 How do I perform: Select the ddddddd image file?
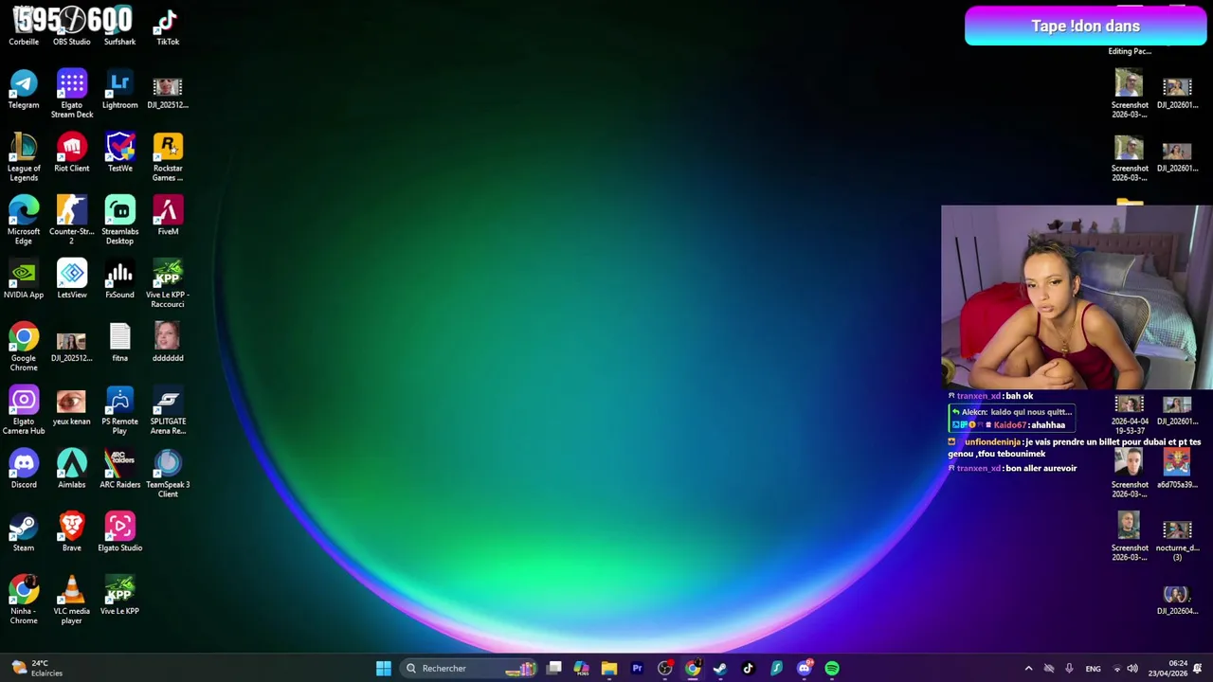point(168,344)
